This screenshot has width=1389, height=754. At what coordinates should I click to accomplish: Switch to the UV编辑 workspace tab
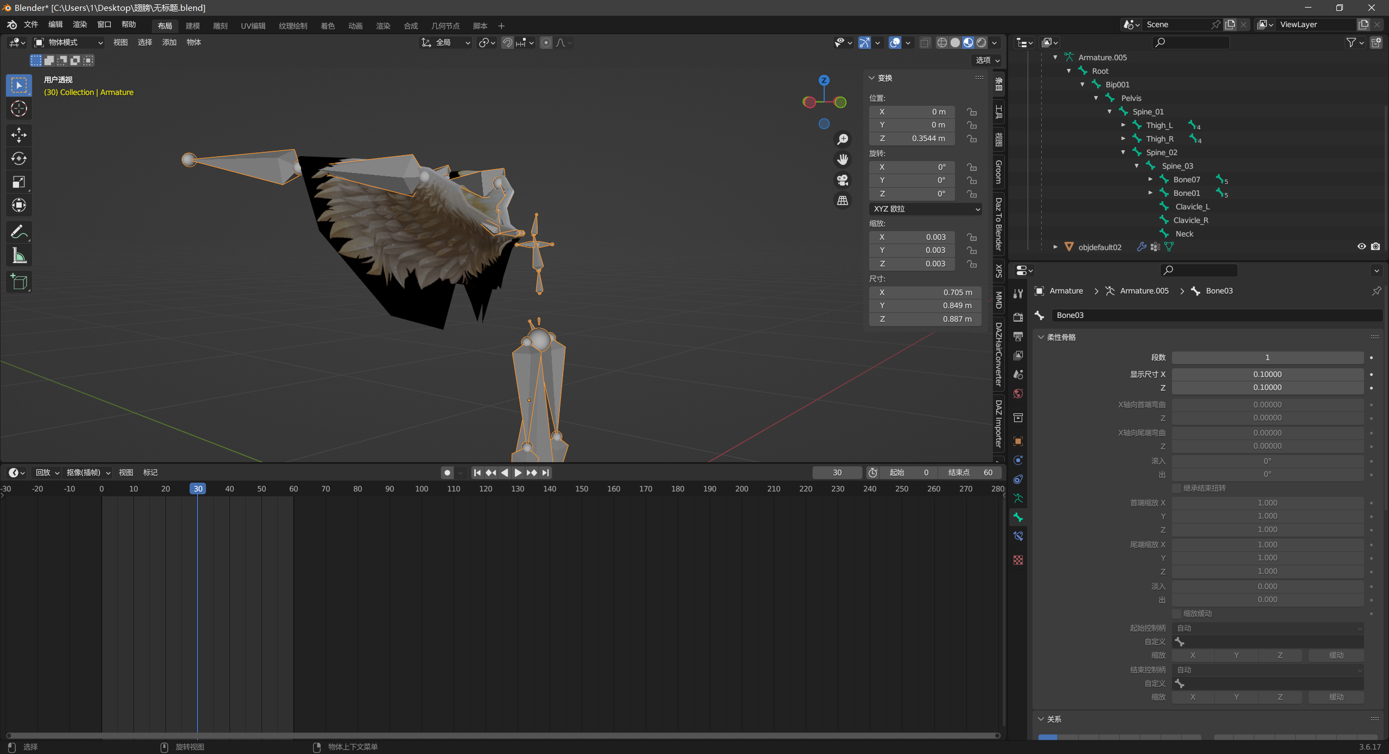click(253, 25)
